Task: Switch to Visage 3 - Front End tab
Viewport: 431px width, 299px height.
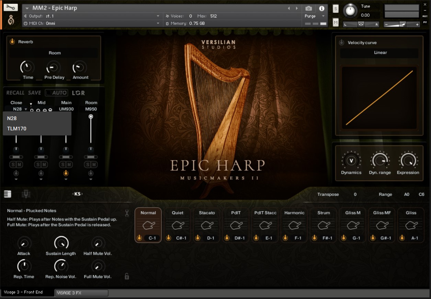Action: [x=27, y=292]
